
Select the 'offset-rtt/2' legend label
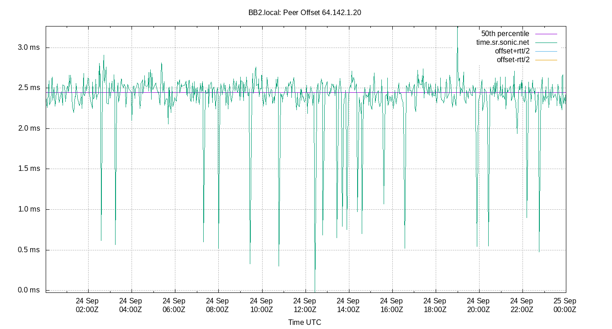click(513, 60)
